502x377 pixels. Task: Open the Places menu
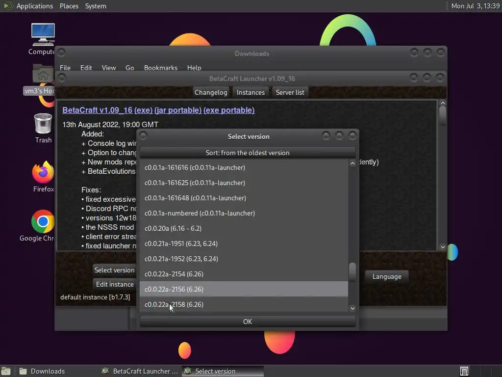click(69, 6)
